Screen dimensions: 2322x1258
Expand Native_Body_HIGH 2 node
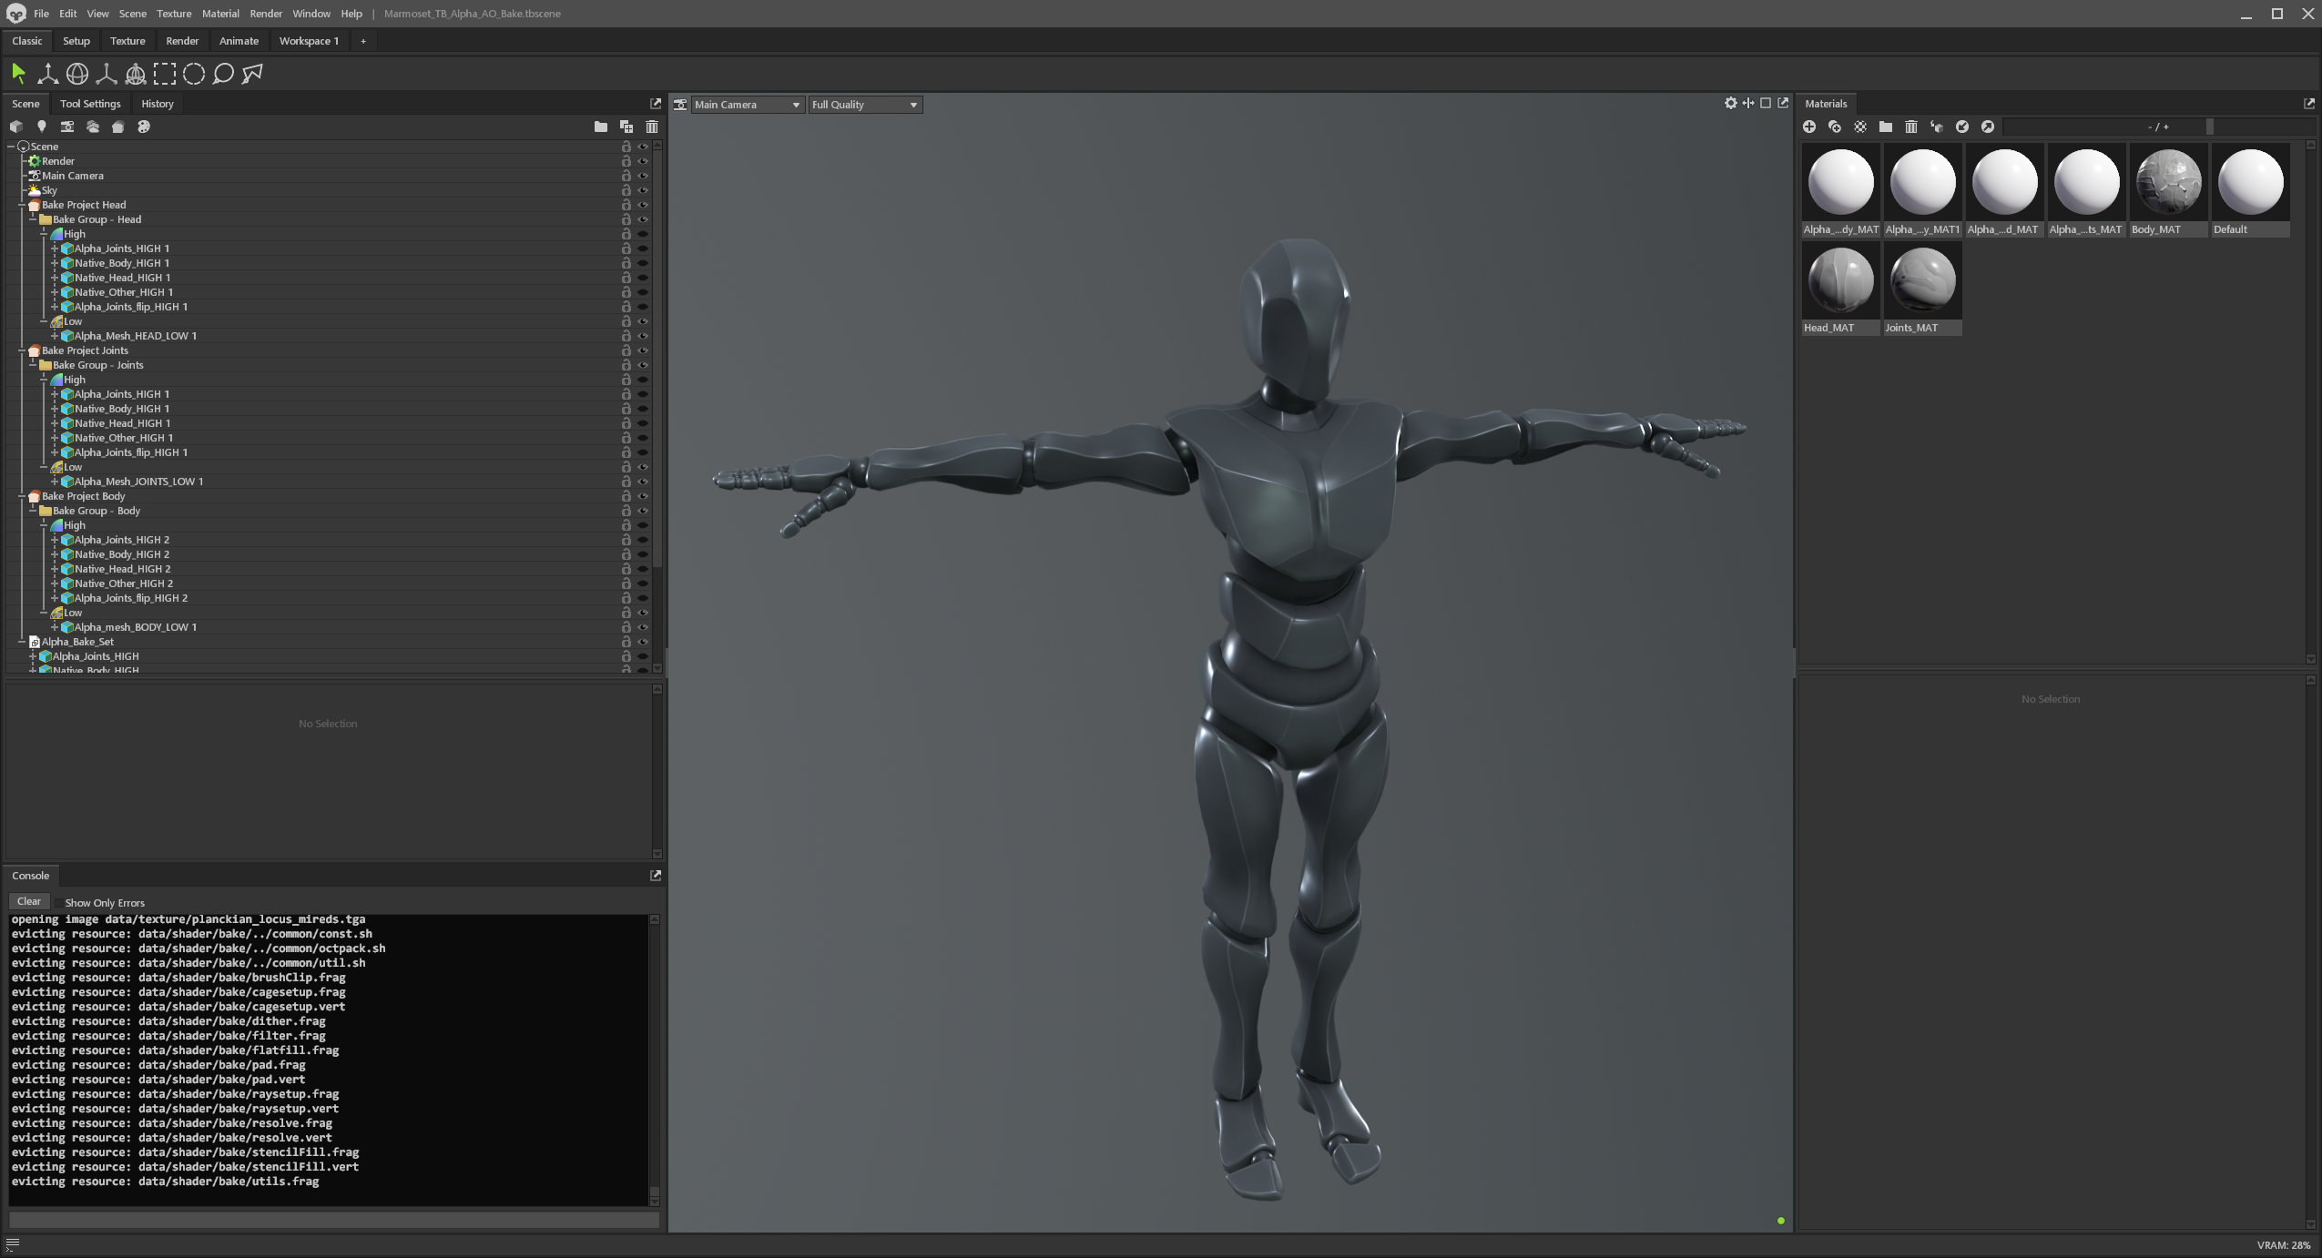coord(55,554)
